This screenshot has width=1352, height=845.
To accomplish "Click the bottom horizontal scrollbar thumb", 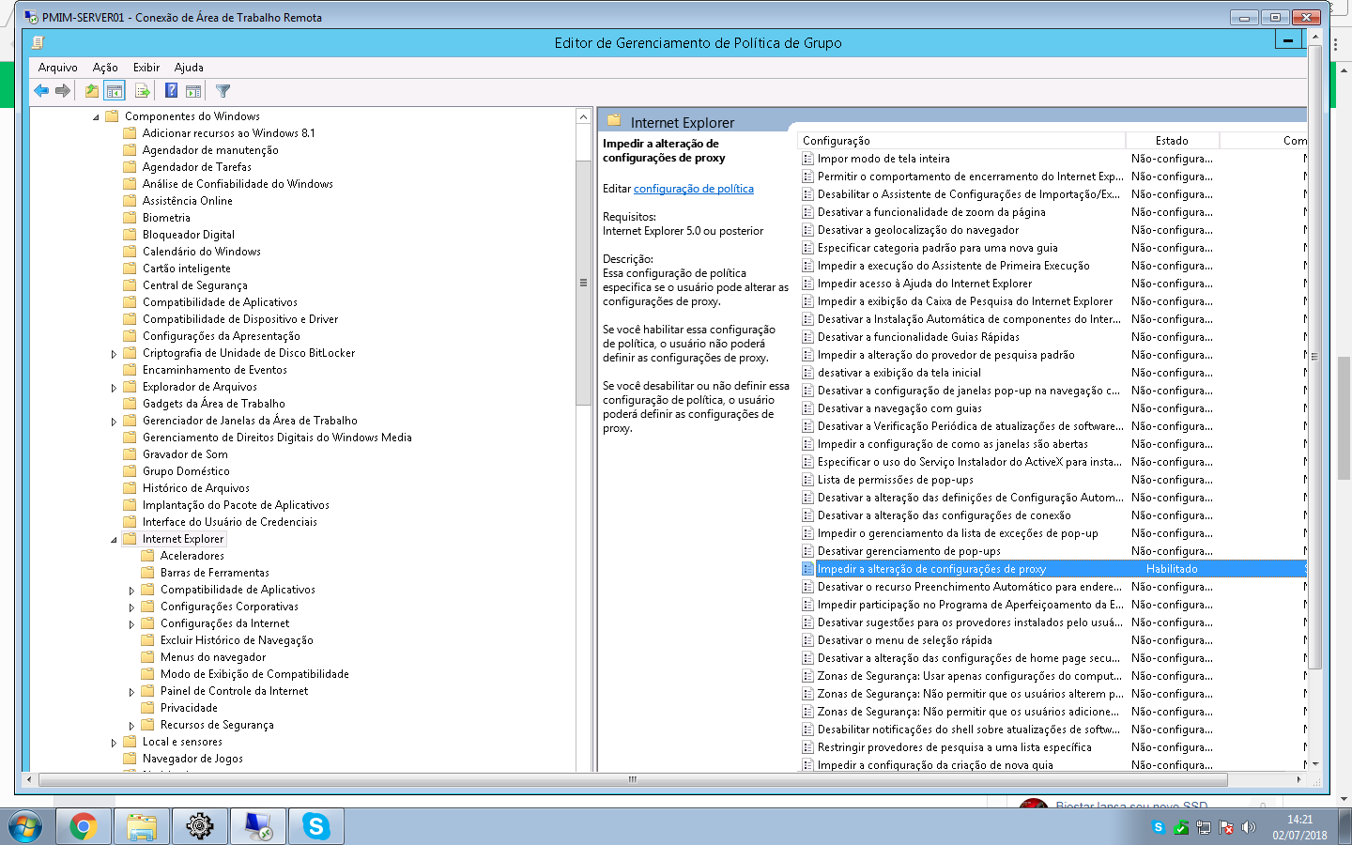I will point(633,779).
